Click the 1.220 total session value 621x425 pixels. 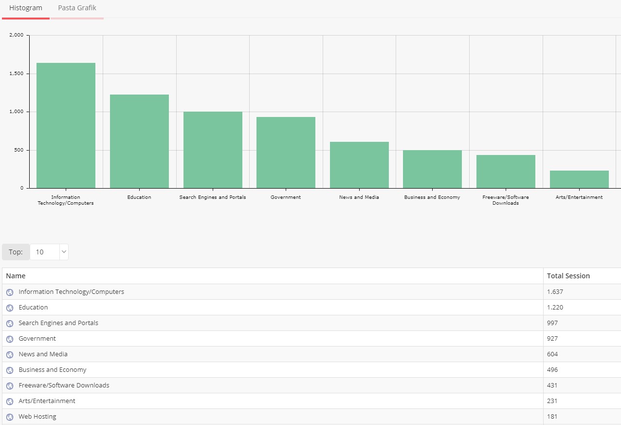[555, 308]
